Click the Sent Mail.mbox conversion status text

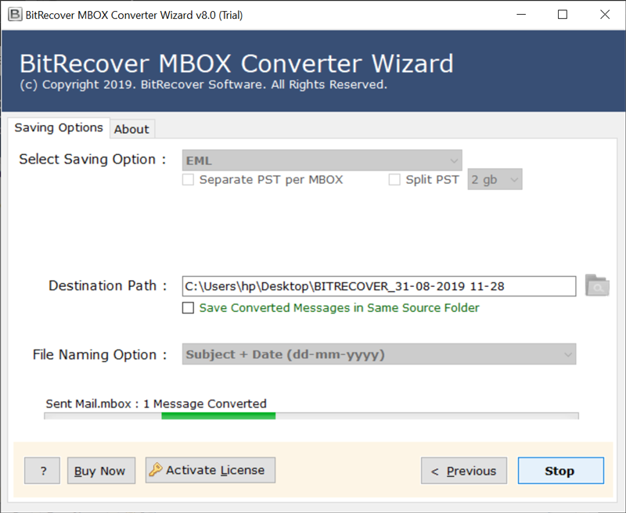point(156,404)
